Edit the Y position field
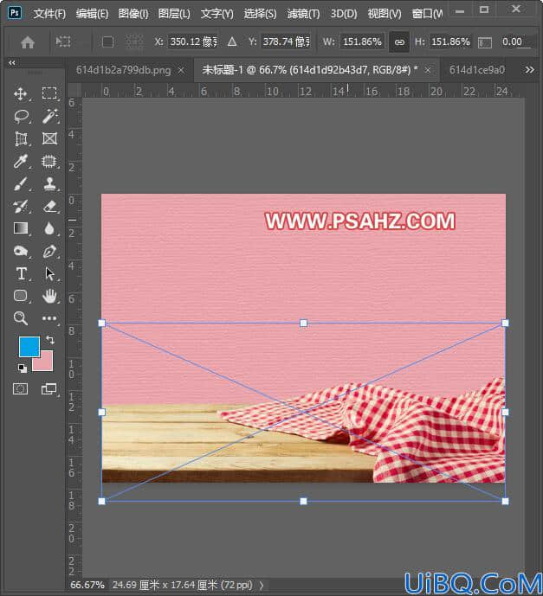The image size is (543, 596). pos(286,42)
